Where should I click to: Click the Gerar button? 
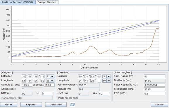click(x=8, y=104)
